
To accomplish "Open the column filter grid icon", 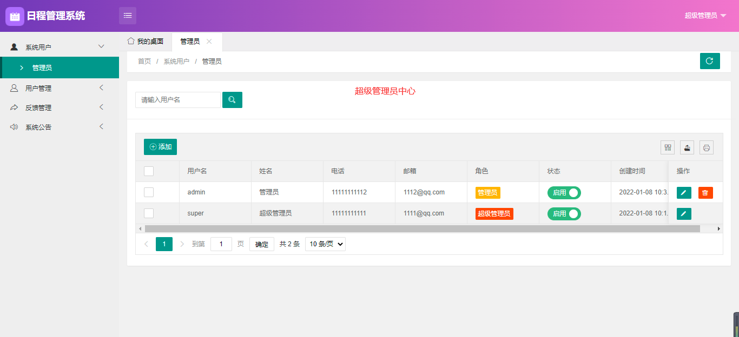I will coord(668,147).
